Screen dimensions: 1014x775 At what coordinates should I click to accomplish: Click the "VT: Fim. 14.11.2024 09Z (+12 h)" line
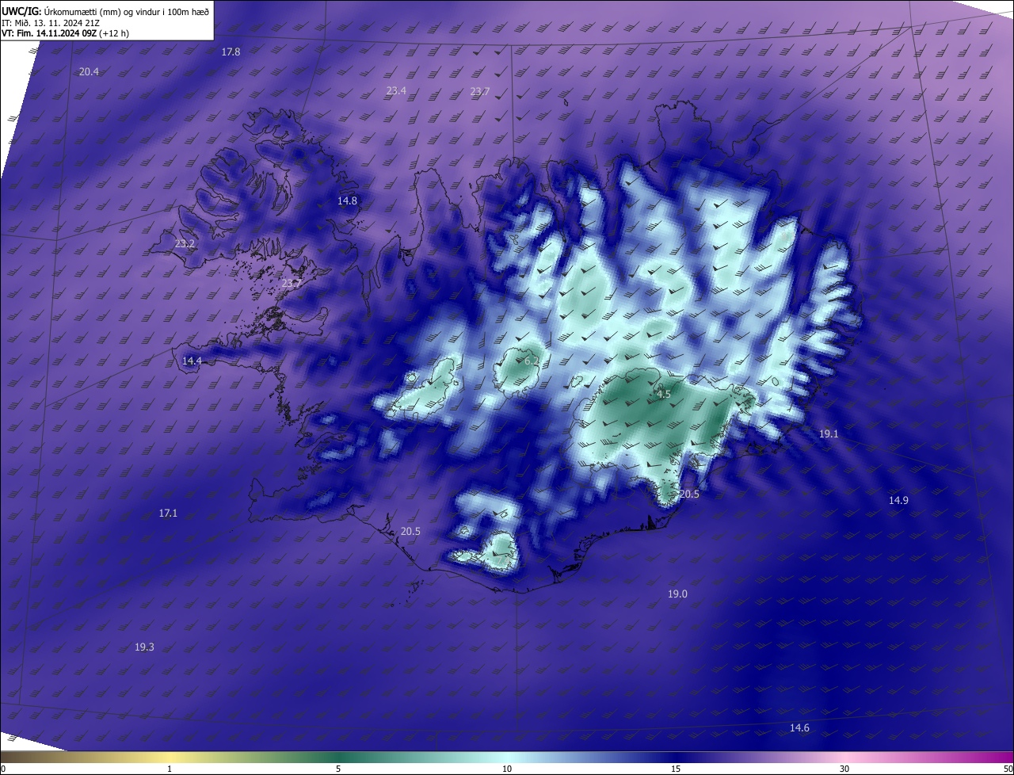[x=66, y=33]
